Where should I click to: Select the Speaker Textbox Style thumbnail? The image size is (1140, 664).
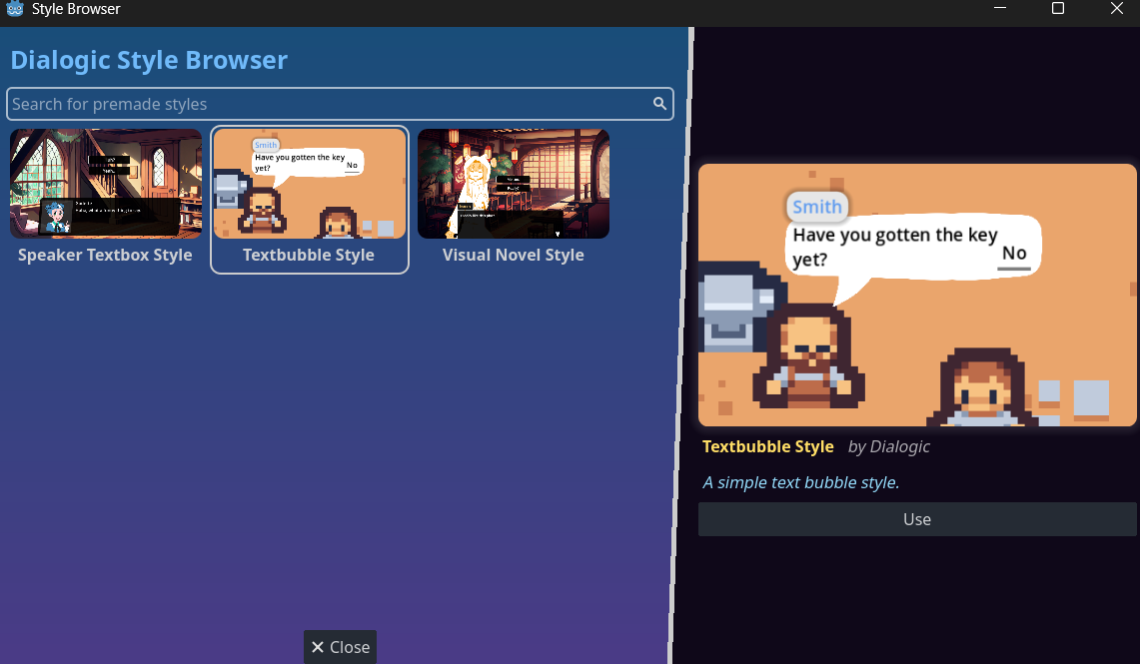tap(106, 184)
